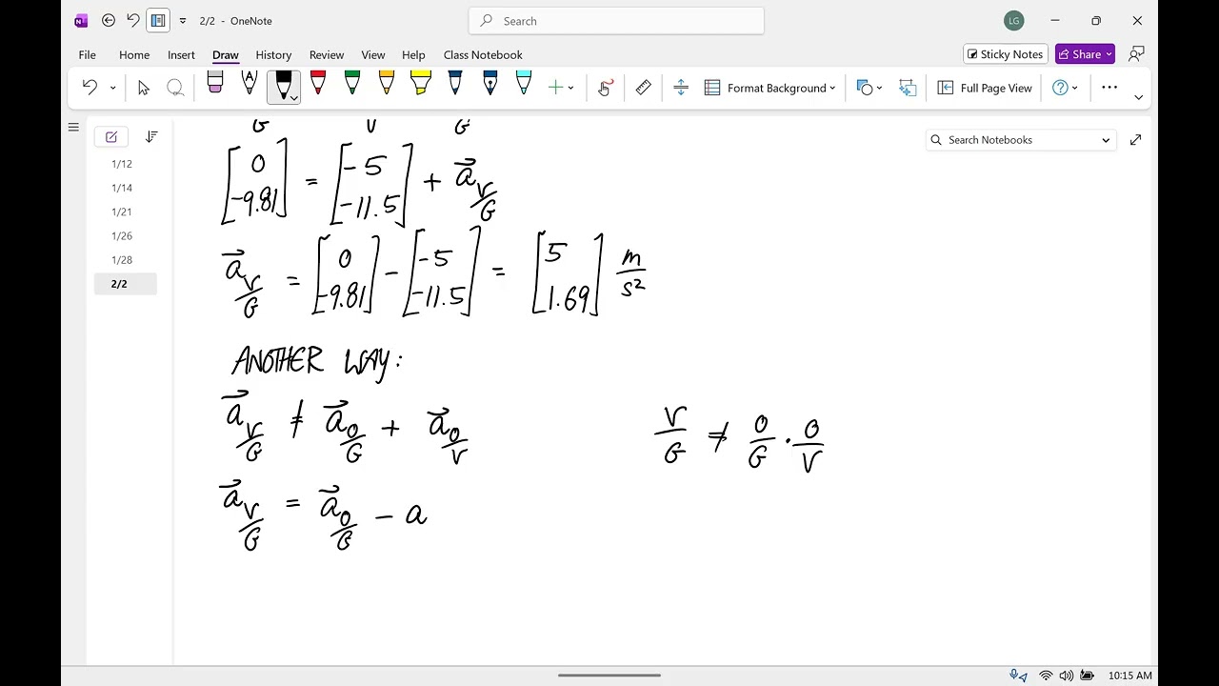Choose the orange-yellow pen
This screenshot has height=686, width=1219.
(387, 83)
